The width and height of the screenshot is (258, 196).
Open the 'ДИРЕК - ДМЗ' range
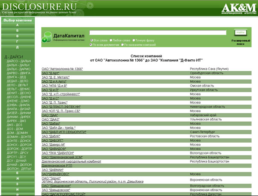[16, 121]
